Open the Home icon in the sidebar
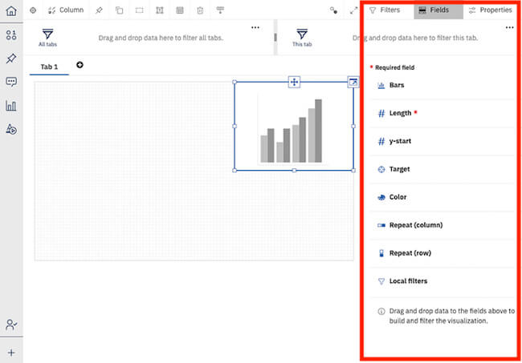The width and height of the screenshot is (522, 363). point(11,11)
